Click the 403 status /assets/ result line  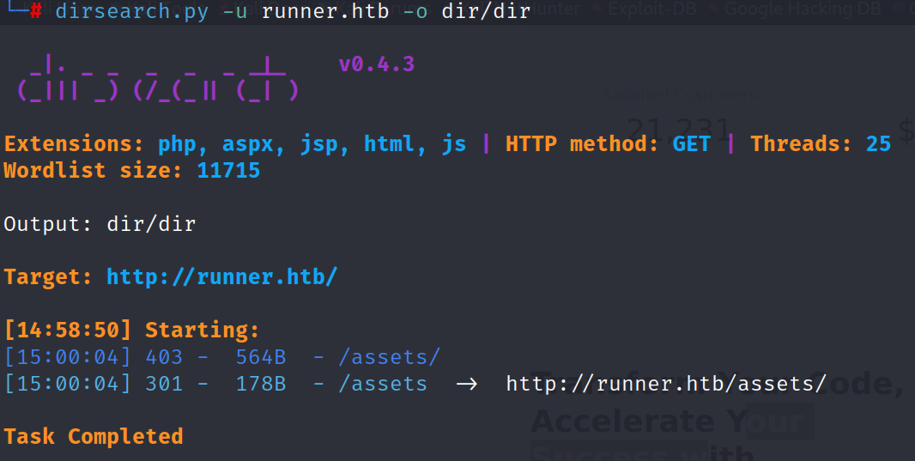(x=223, y=356)
